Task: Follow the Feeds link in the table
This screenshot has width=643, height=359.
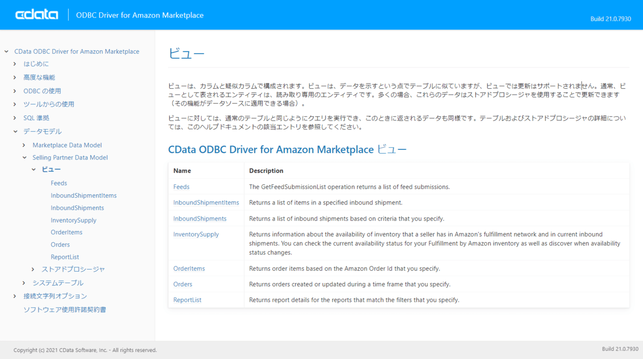Action: pyautogui.click(x=181, y=187)
